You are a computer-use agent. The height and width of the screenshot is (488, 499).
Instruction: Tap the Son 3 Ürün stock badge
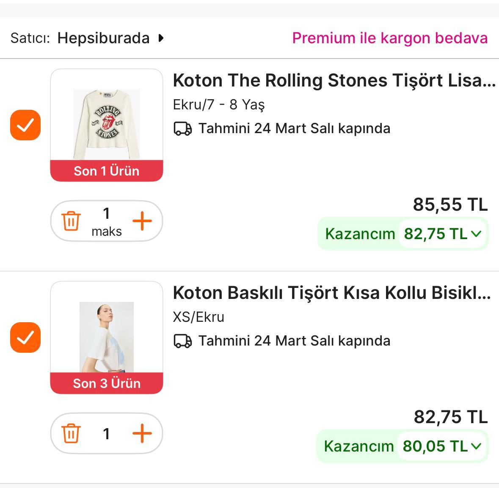tap(107, 383)
